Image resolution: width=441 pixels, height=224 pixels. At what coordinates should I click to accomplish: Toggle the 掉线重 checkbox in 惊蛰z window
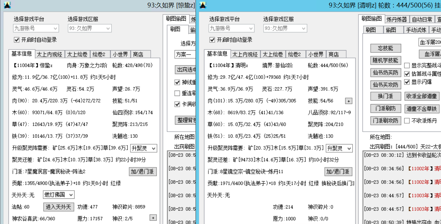tap(177, 82)
